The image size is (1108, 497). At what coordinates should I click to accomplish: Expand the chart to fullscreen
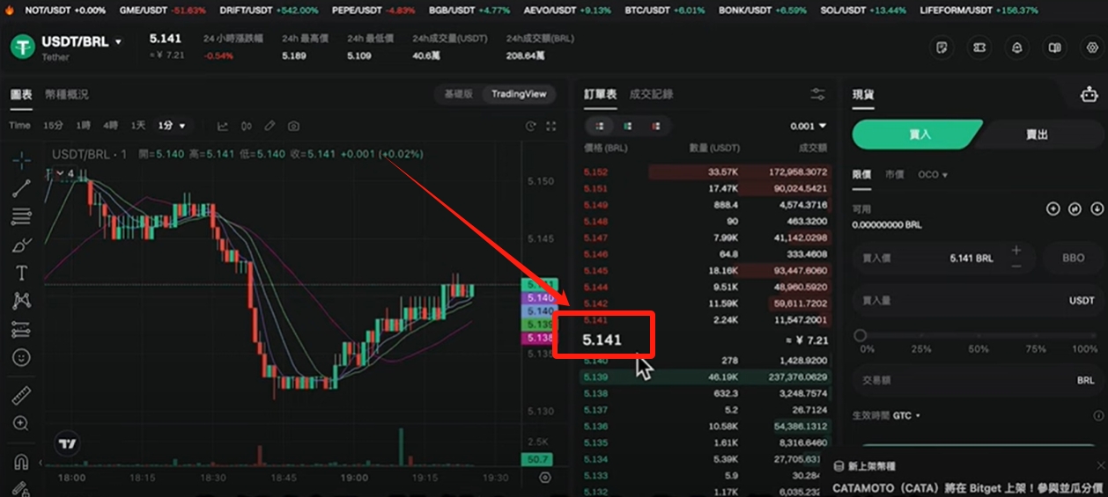click(552, 126)
